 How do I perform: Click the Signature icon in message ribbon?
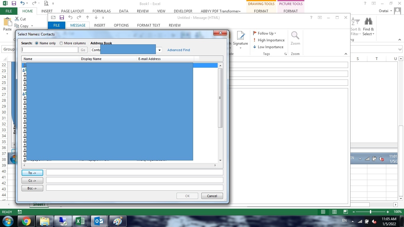[241, 36]
